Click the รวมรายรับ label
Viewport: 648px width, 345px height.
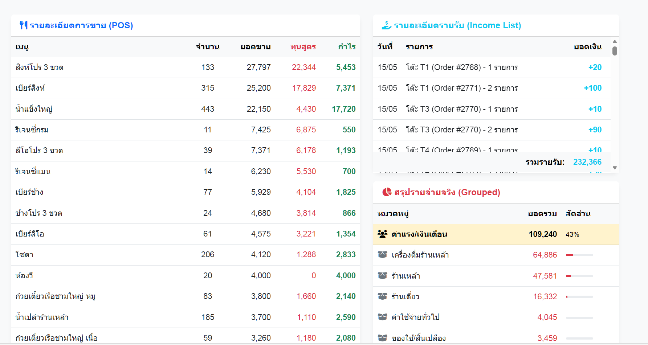point(545,162)
